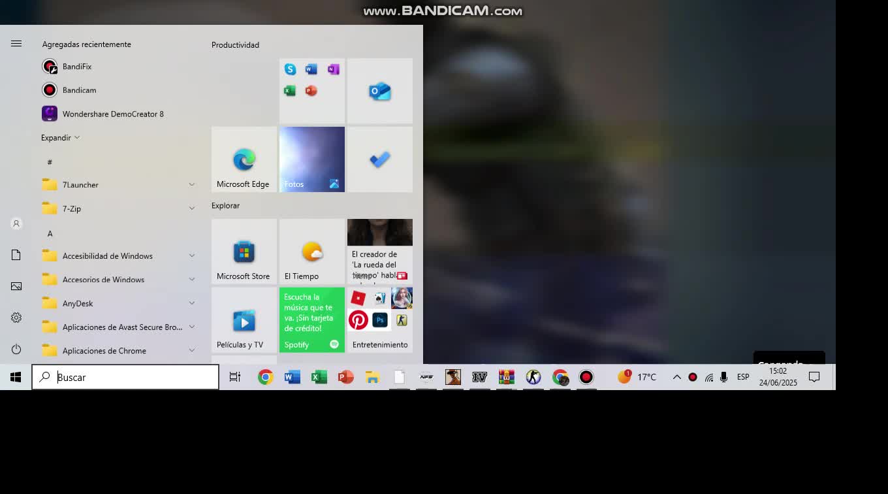Viewport: 888px width, 494px height.
Task: Click the Agregadas recientemente heading
Action: (86, 44)
